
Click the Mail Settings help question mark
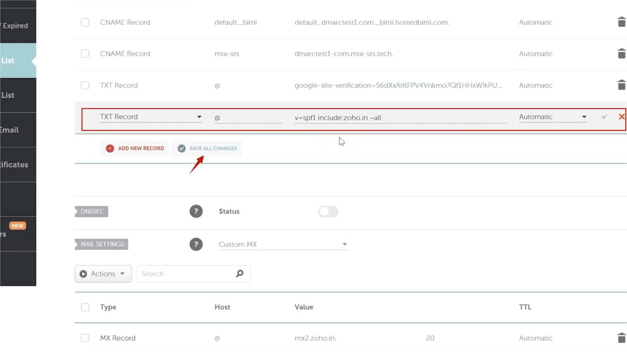pyautogui.click(x=196, y=244)
